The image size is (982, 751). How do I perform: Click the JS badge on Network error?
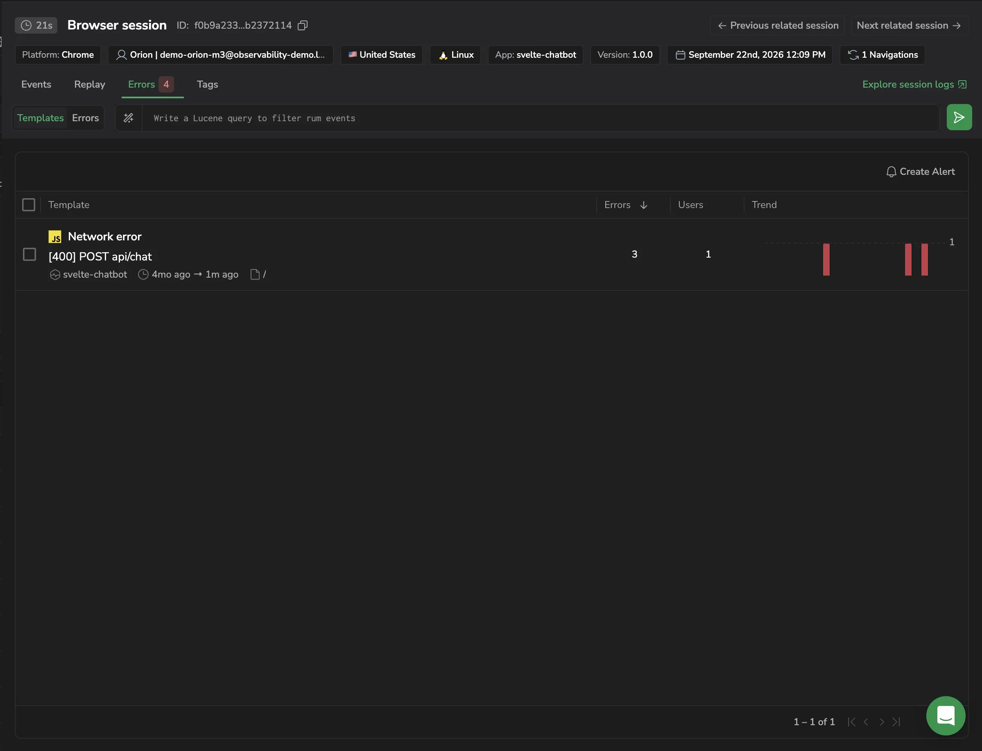55,237
